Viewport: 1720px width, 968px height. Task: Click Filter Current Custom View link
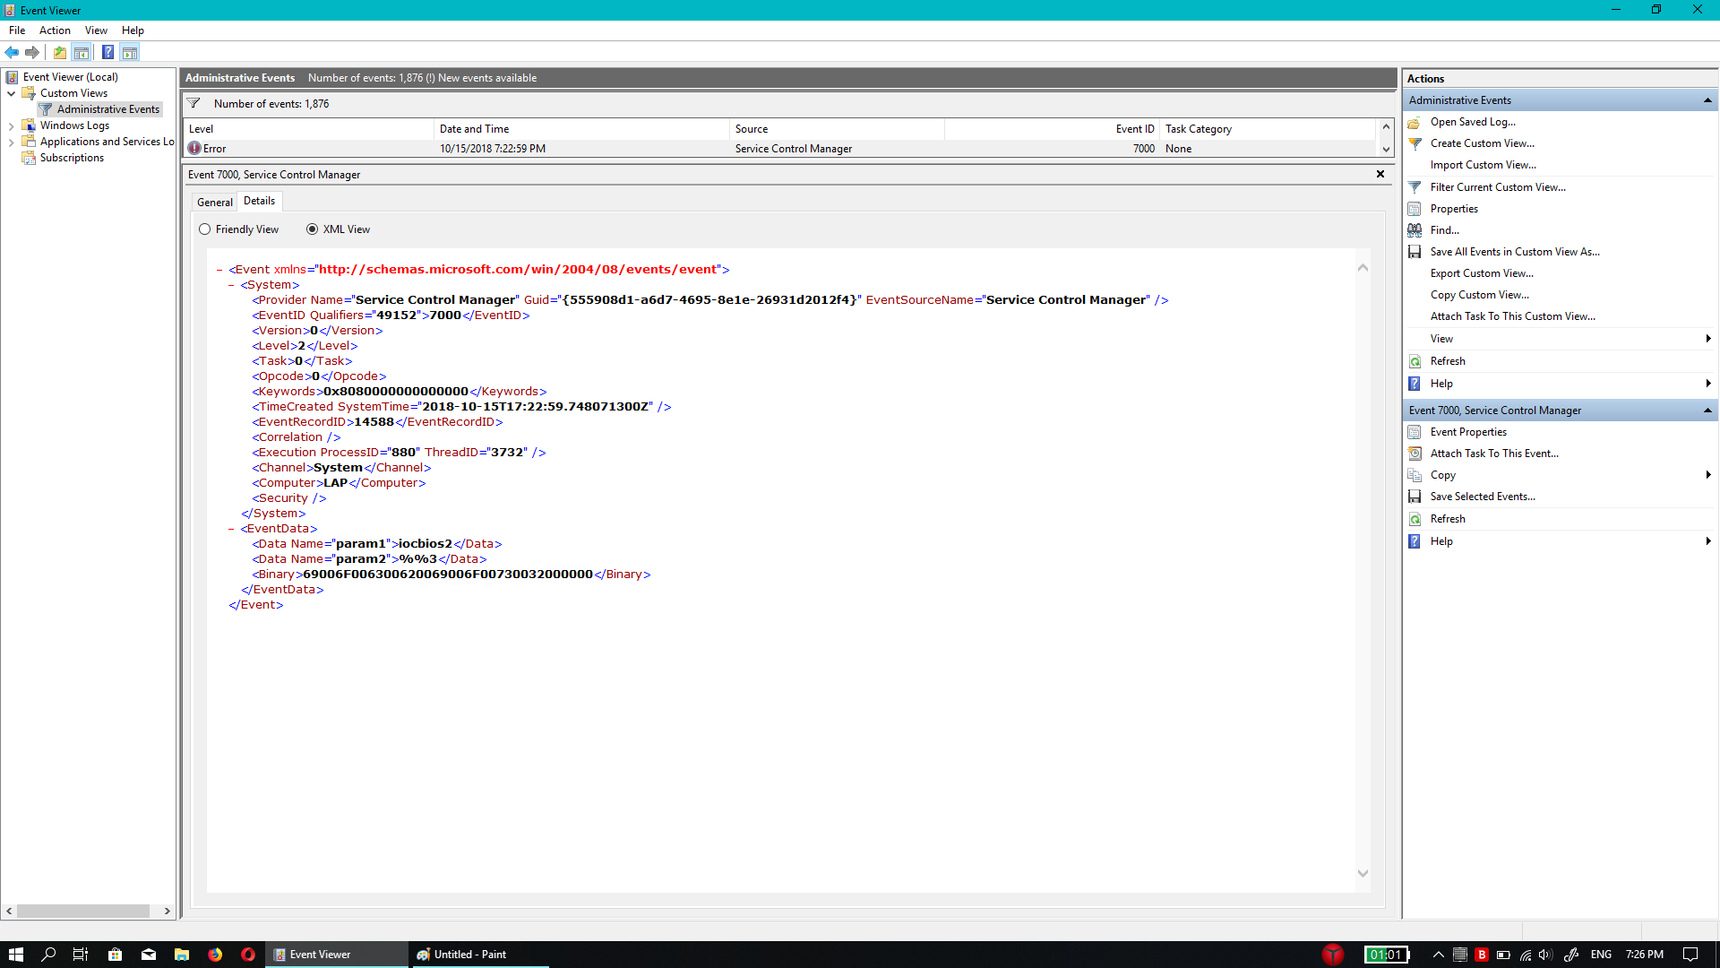[x=1498, y=187]
